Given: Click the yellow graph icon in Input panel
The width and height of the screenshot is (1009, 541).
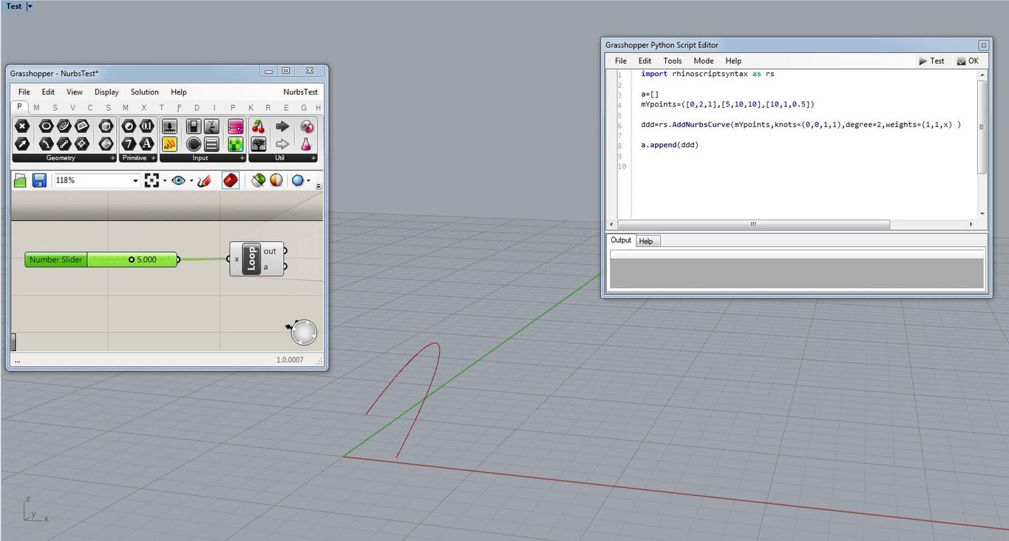Looking at the screenshot, I should click(169, 143).
